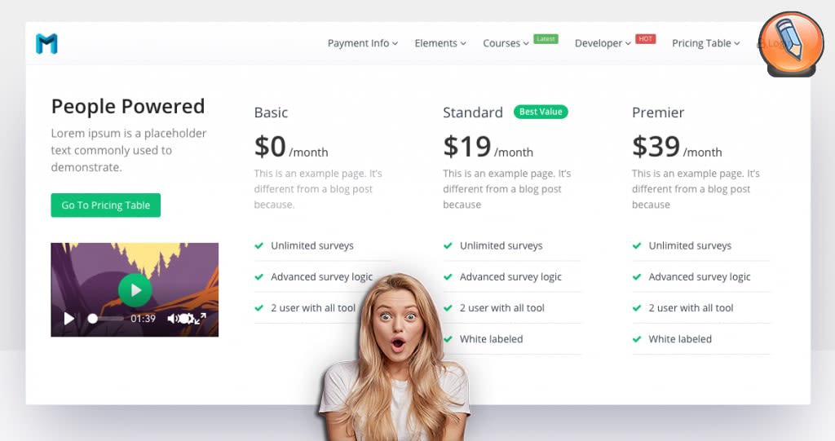The height and width of the screenshot is (441, 835).
Task: Mute the video using the speaker icon
Action: pos(172,319)
